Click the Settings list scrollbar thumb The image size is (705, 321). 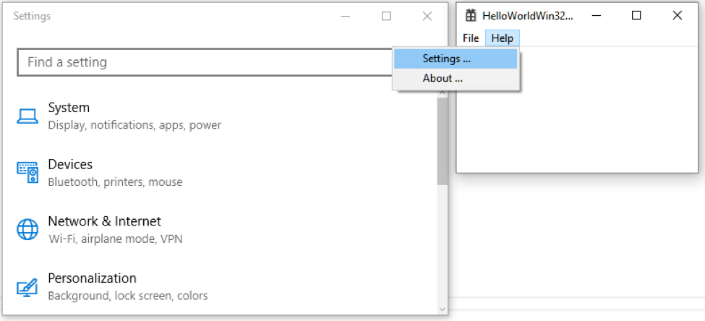pyautogui.click(x=442, y=141)
